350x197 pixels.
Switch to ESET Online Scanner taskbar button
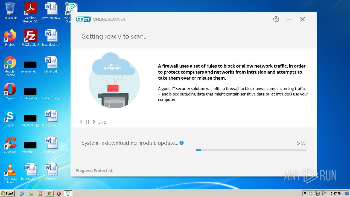tap(68, 193)
